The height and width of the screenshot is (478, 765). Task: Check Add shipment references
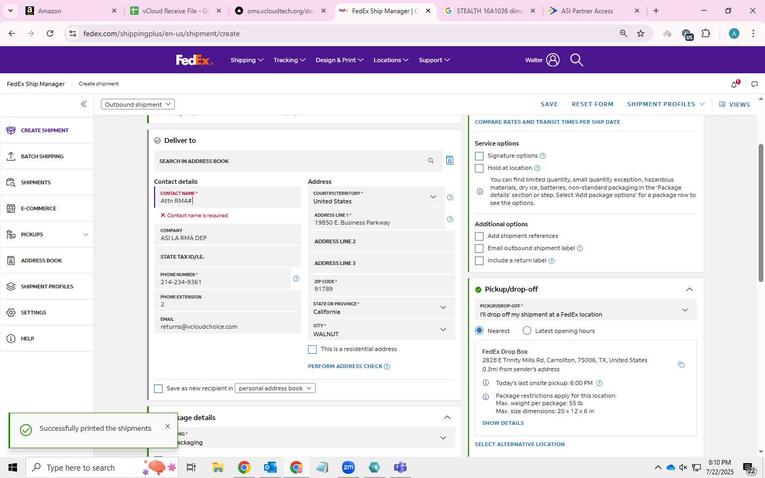tap(479, 236)
